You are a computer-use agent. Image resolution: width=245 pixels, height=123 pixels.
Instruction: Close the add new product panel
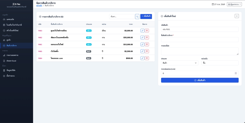(237, 16)
